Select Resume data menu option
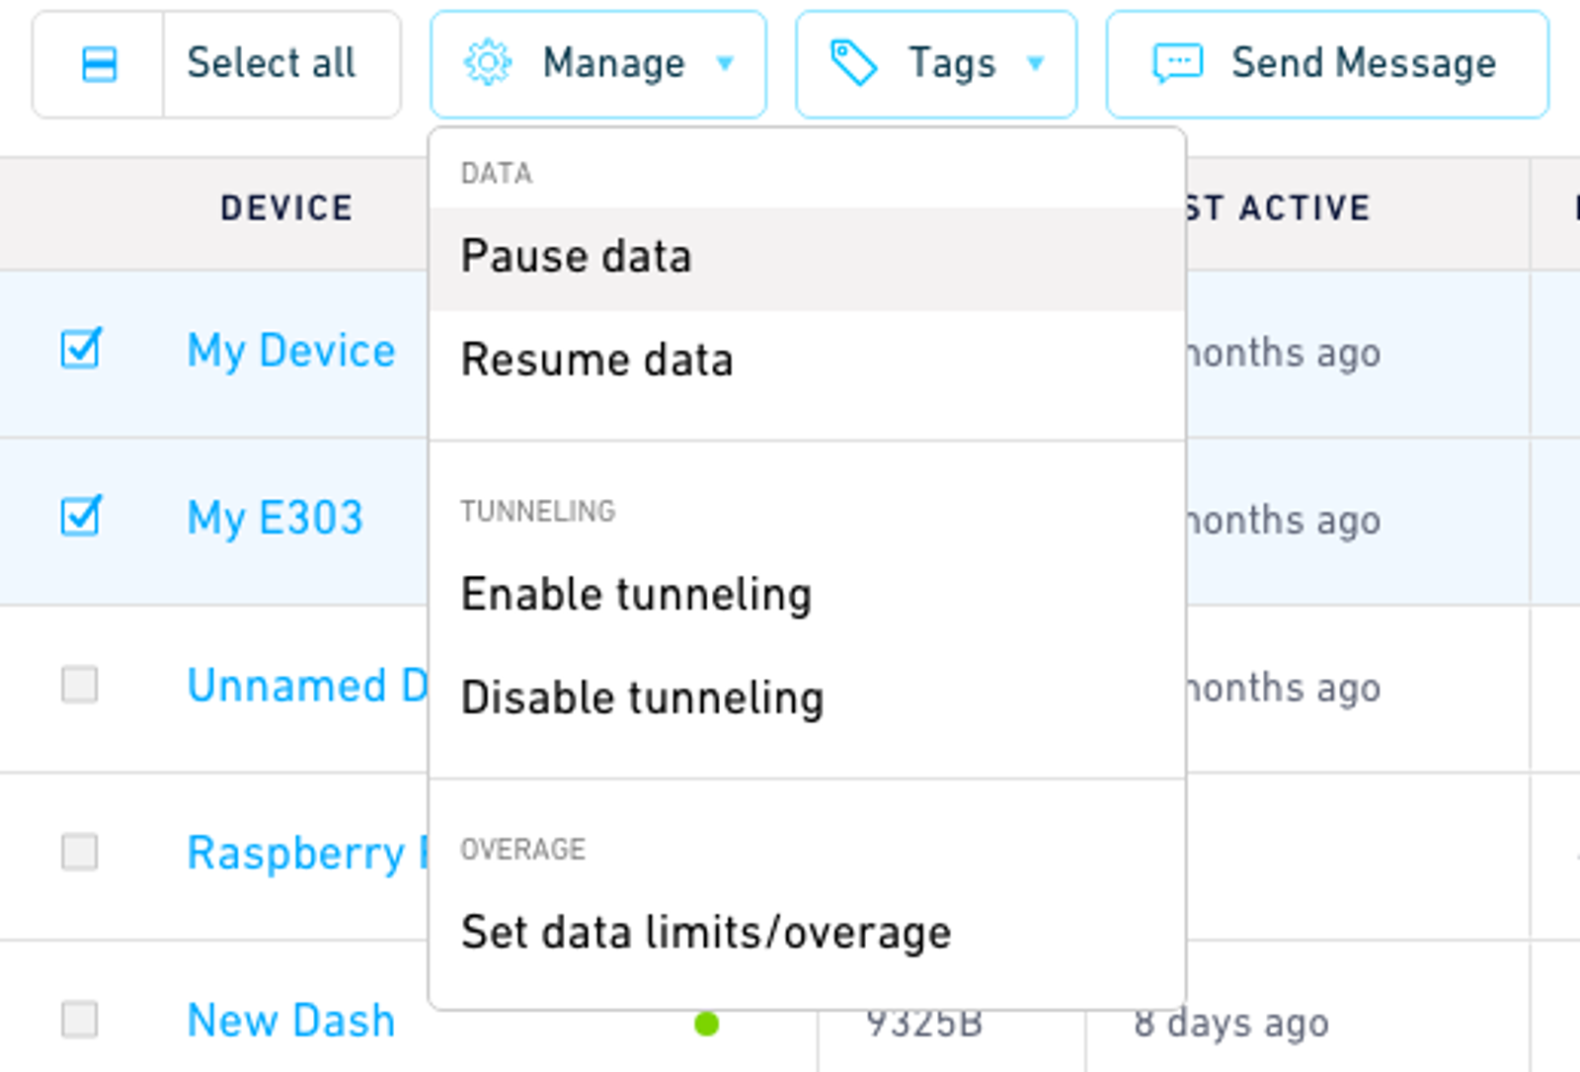 [597, 360]
